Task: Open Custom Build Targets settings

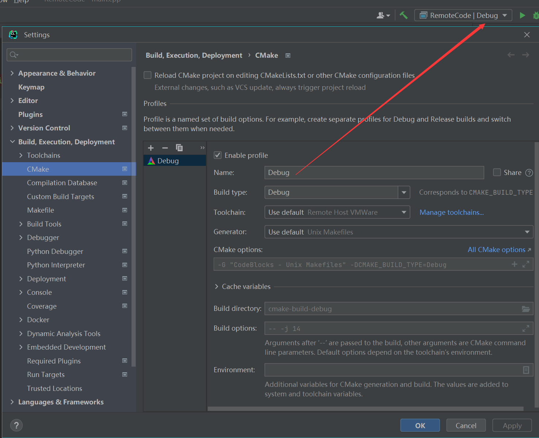Action: click(x=61, y=197)
